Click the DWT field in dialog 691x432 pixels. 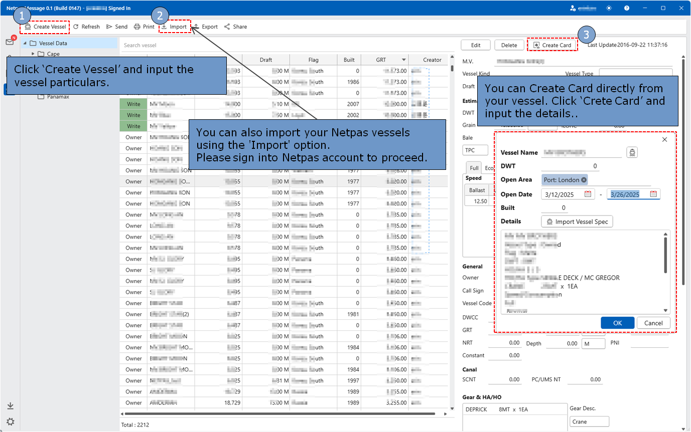pos(570,166)
